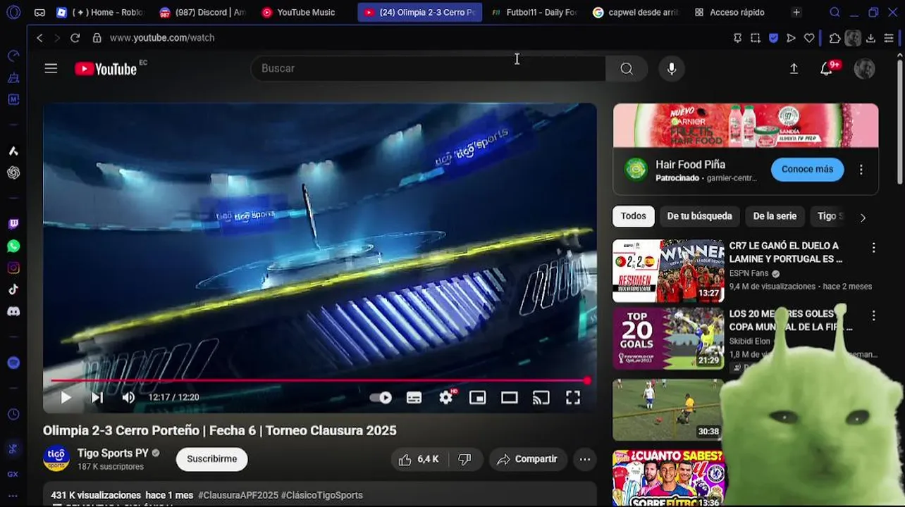Open the extensions cube icon
Image resolution: width=905 pixels, height=507 pixels.
tap(835, 38)
